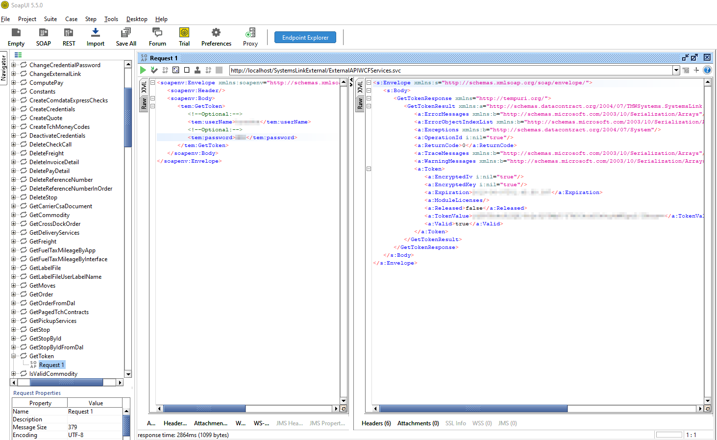Collapse the GetToken tree node
This screenshot has height=440, width=717.
click(x=14, y=356)
